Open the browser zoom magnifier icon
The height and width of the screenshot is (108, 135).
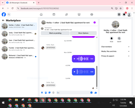click(x=112, y=8)
